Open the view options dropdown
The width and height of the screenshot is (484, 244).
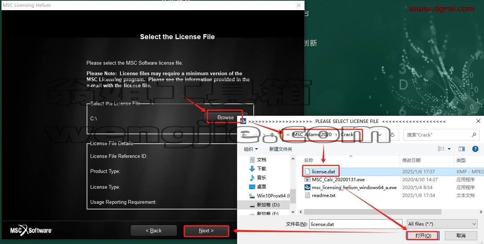click(x=449, y=149)
